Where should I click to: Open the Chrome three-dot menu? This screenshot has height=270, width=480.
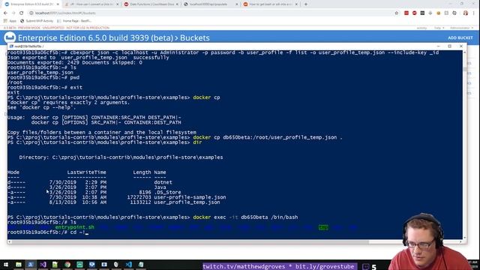[474, 13]
